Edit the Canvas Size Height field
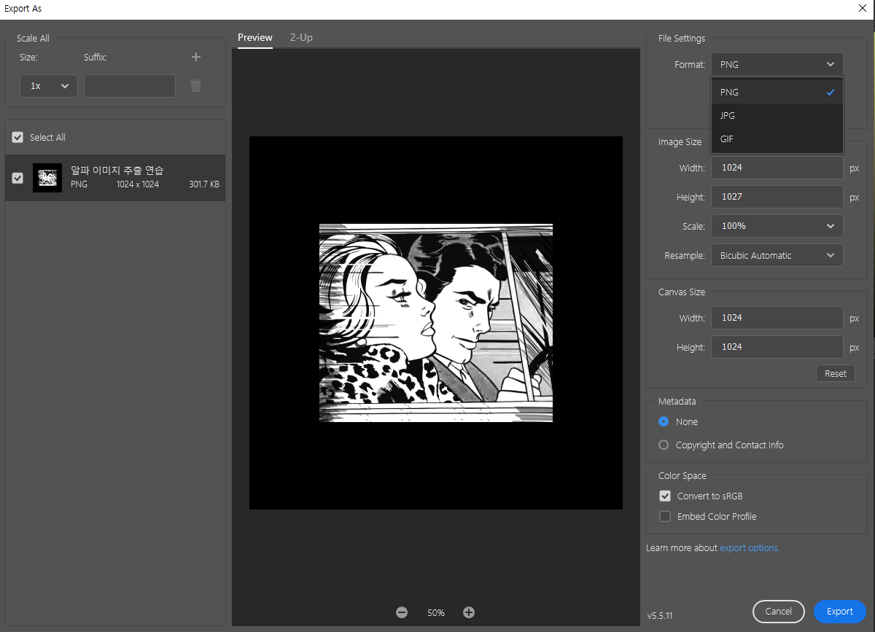The image size is (875, 632). tap(777, 347)
